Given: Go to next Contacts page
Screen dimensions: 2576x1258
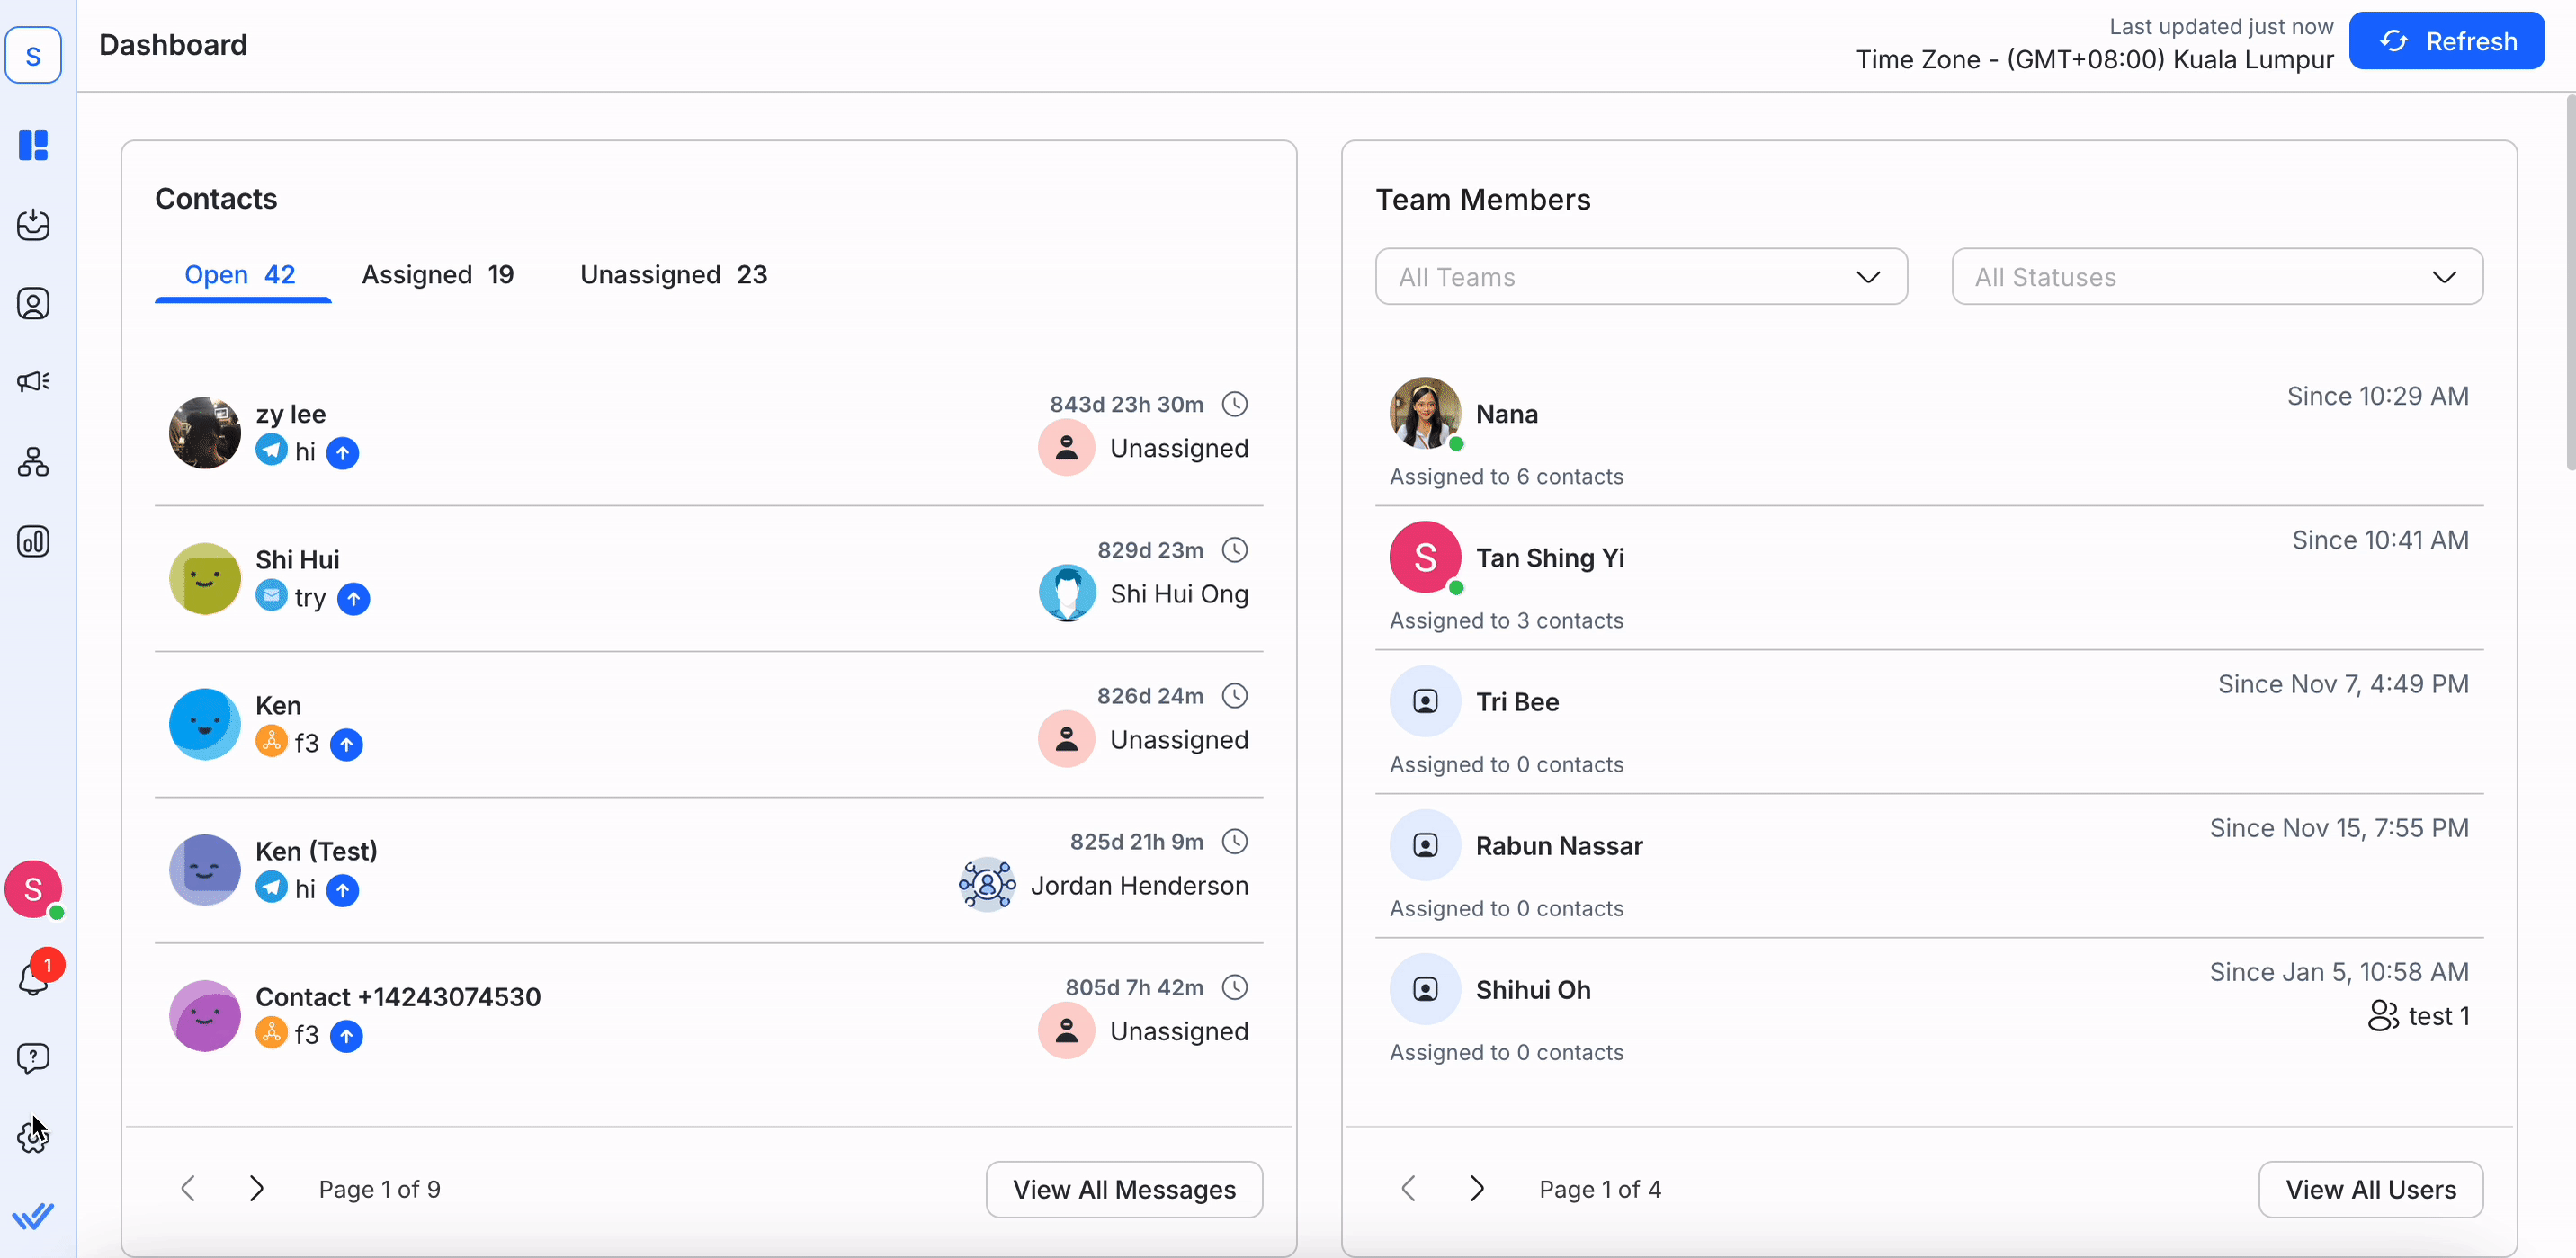Looking at the screenshot, I should click(x=257, y=1188).
